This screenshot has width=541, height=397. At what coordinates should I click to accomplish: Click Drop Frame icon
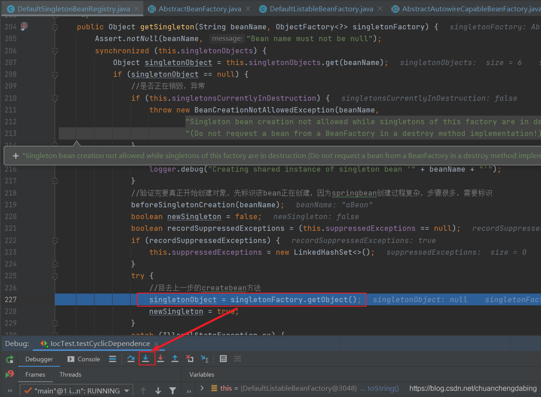pos(190,359)
